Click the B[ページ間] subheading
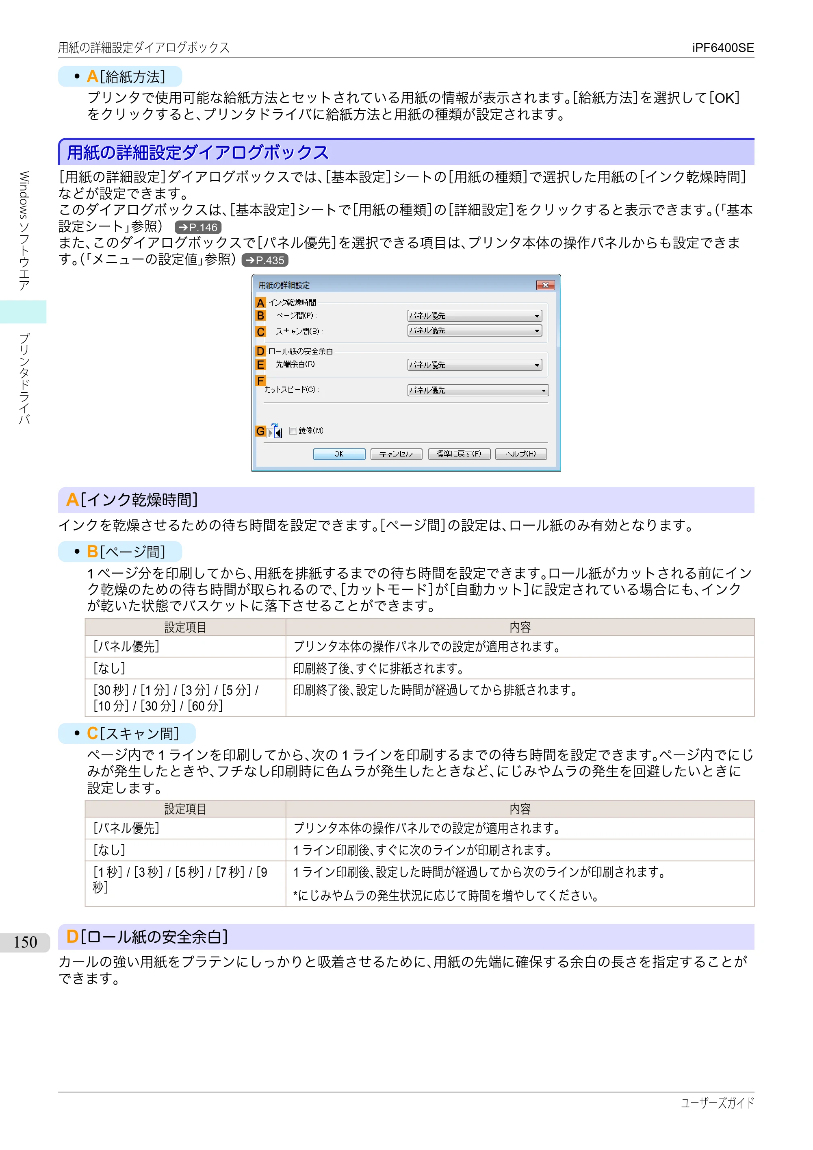 pos(126,552)
